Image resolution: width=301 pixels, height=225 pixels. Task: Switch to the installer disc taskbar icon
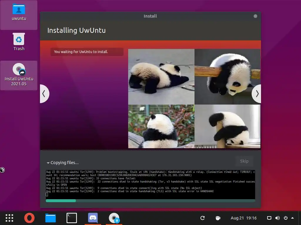pyautogui.click(x=114, y=218)
